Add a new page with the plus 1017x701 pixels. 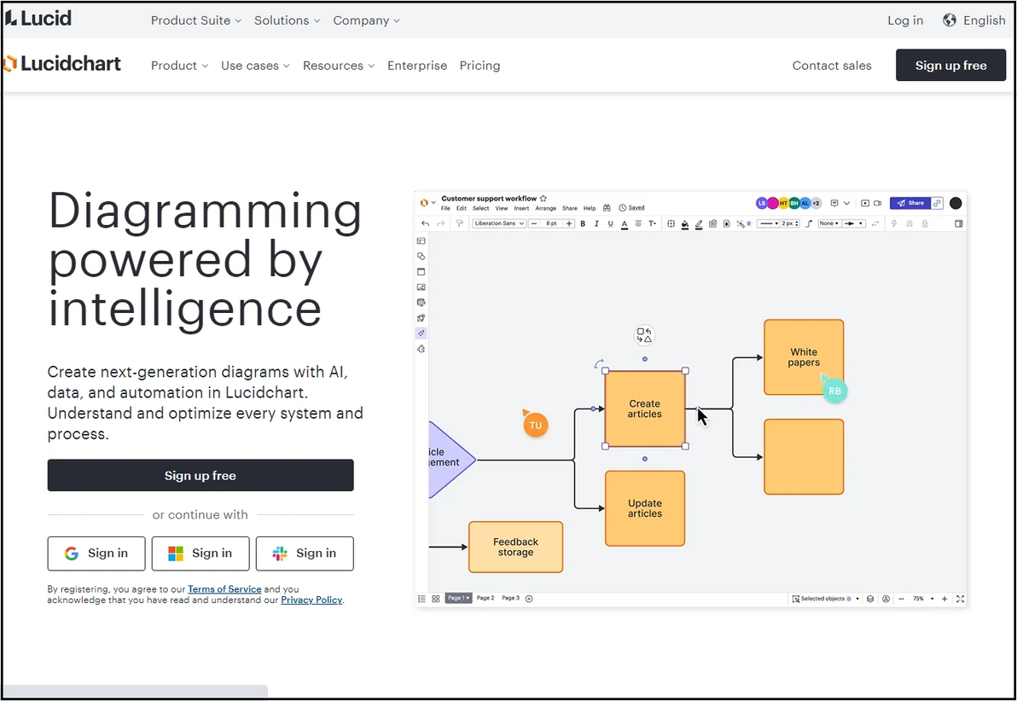coord(529,599)
